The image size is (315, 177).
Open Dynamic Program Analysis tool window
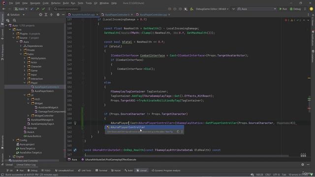click(166, 171)
